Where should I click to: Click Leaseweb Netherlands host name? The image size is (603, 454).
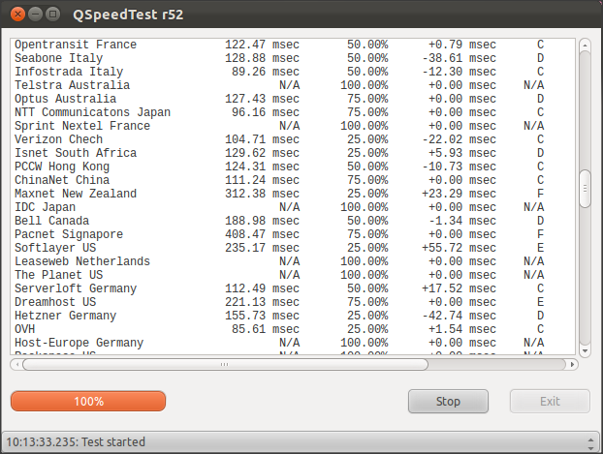pyautogui.click(x=82, y=261)
